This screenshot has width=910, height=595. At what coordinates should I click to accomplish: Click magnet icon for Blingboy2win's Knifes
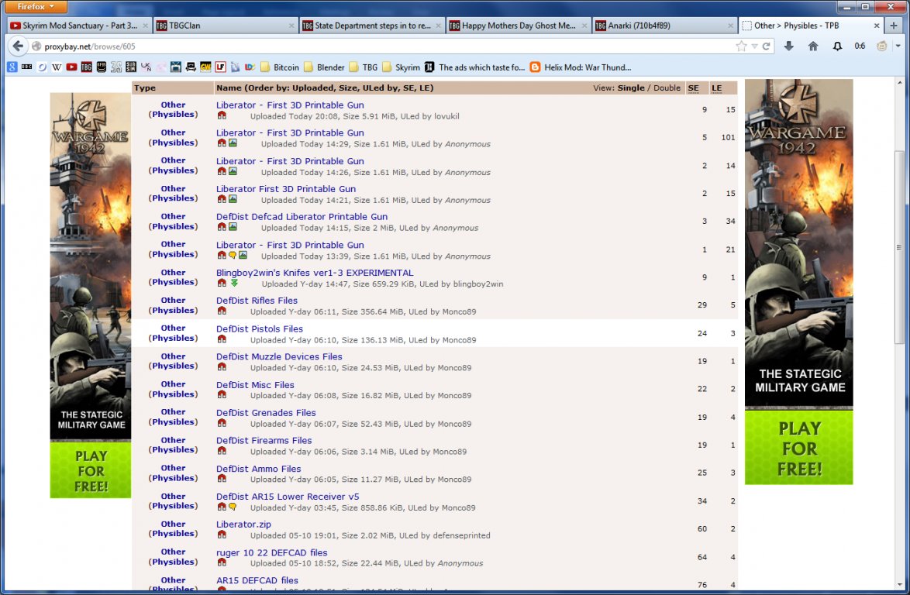[222, 283]
